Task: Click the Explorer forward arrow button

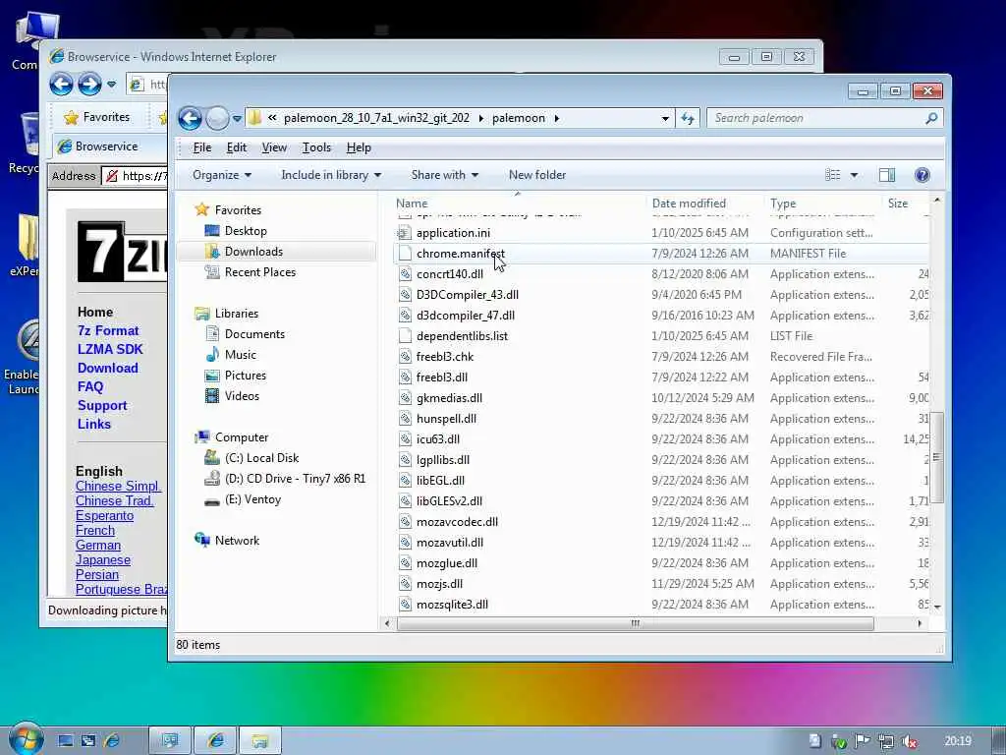Action: pos(217,118)
